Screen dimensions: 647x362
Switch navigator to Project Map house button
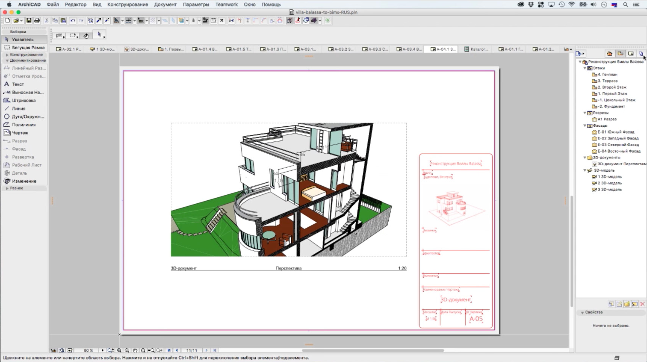pos(609,54)
